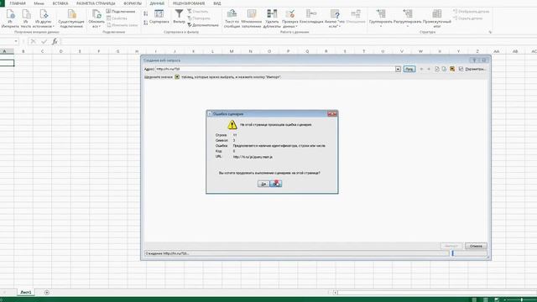Click the 'Пуск' Go button
The height and width of the screenshot is (302, 537).
pos(409,69)
